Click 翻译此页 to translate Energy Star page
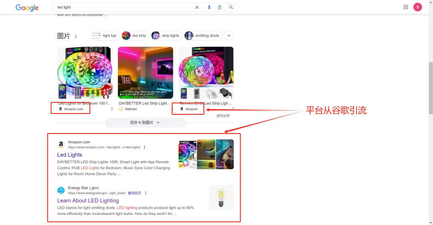This screenshot has height=225, width=433. coord(134,193)
